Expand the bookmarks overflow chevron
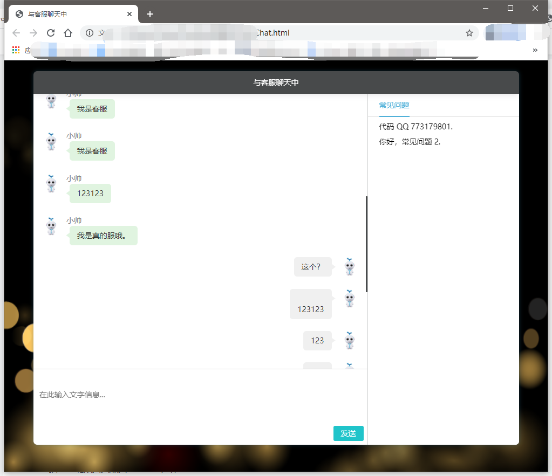The image size is (552, 476). pos(535,50)
